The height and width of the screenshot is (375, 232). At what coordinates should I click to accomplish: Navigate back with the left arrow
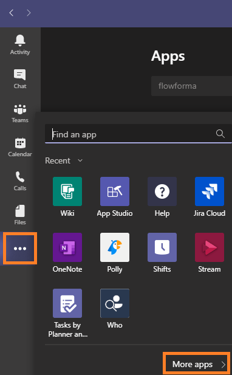[11, 13]
